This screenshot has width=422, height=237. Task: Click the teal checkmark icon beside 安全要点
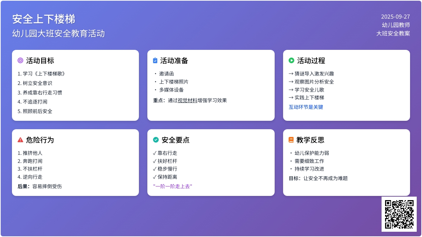click(x=156, y=140)
